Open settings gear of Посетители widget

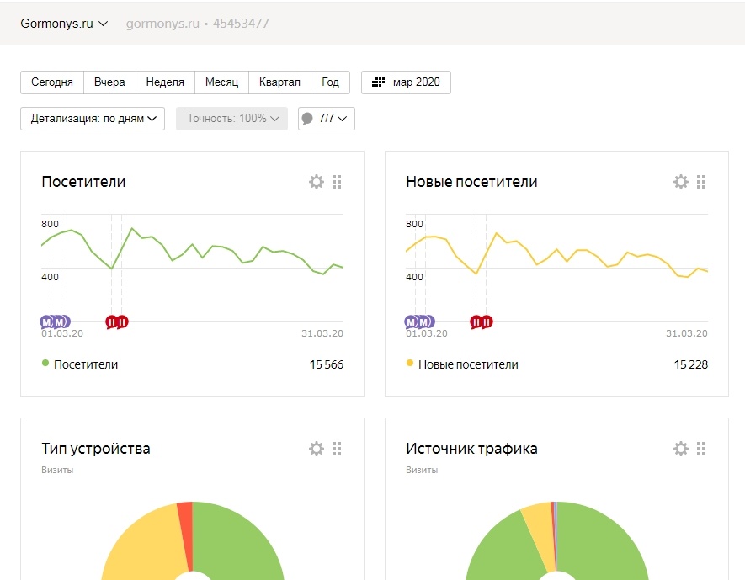click(x=317, y=182)
